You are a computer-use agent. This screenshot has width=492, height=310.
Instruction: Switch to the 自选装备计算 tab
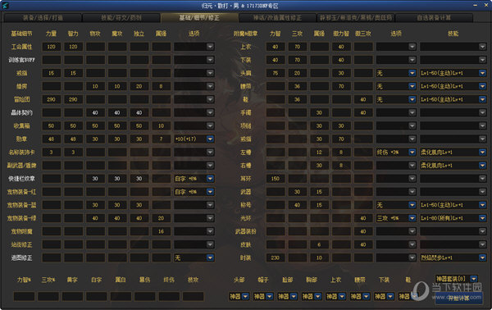pos(434,18)
